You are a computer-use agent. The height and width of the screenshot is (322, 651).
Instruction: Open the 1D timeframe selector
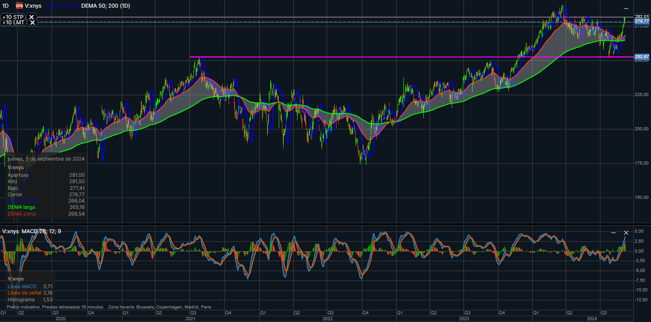(x=5, y=6)
